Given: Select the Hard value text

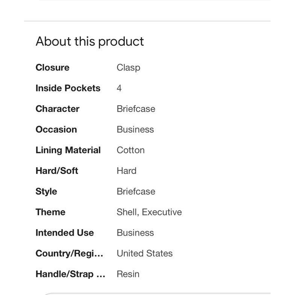Looking at the screenshot, I should (127, 171).
